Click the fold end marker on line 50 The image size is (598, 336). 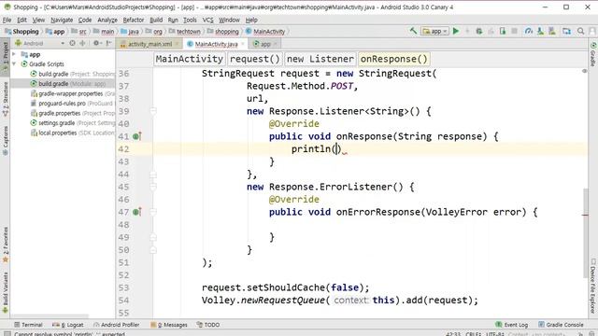tap(153, 250)
